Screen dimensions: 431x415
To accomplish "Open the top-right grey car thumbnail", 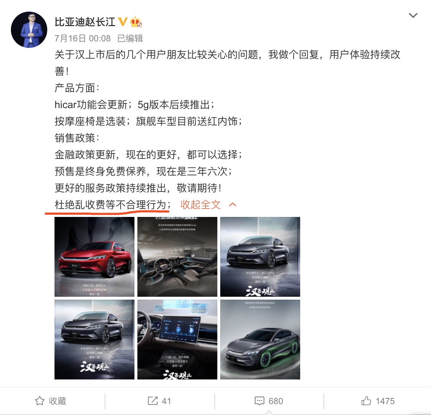I will (260, 256).
